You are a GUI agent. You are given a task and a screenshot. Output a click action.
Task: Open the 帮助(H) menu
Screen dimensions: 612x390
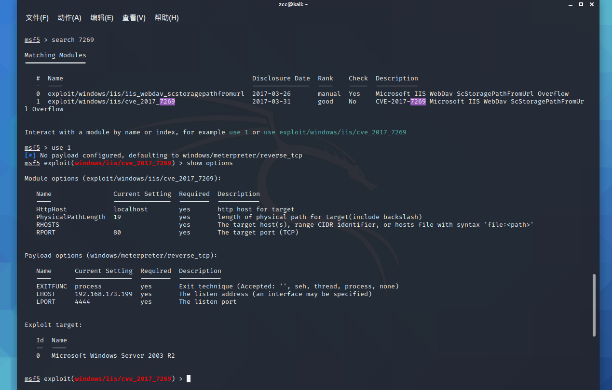pyautogui.click(x=166, y=18)
